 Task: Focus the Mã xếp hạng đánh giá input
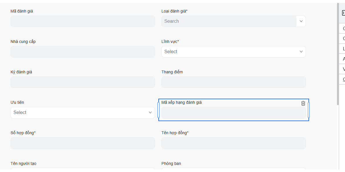click(233, 113)
